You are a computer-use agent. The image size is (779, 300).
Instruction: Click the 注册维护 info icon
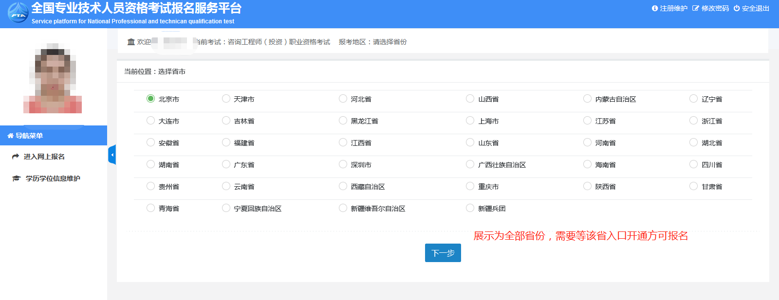[655, 8]
